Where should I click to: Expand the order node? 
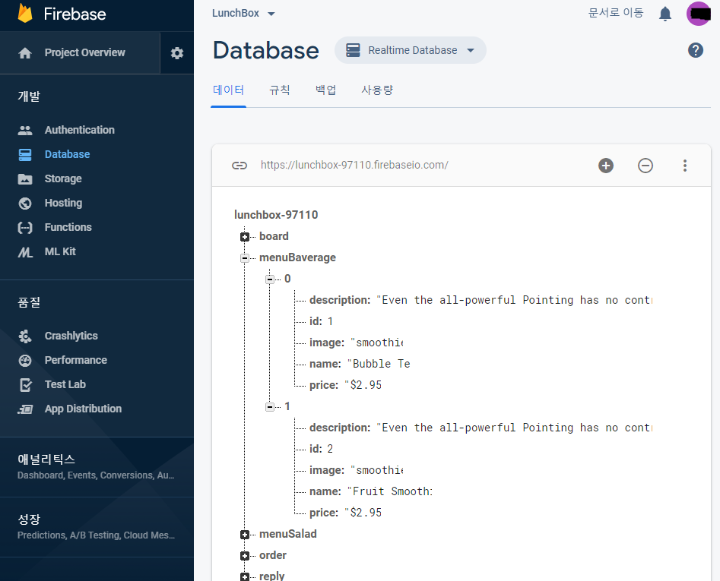[x=245, y=556]
